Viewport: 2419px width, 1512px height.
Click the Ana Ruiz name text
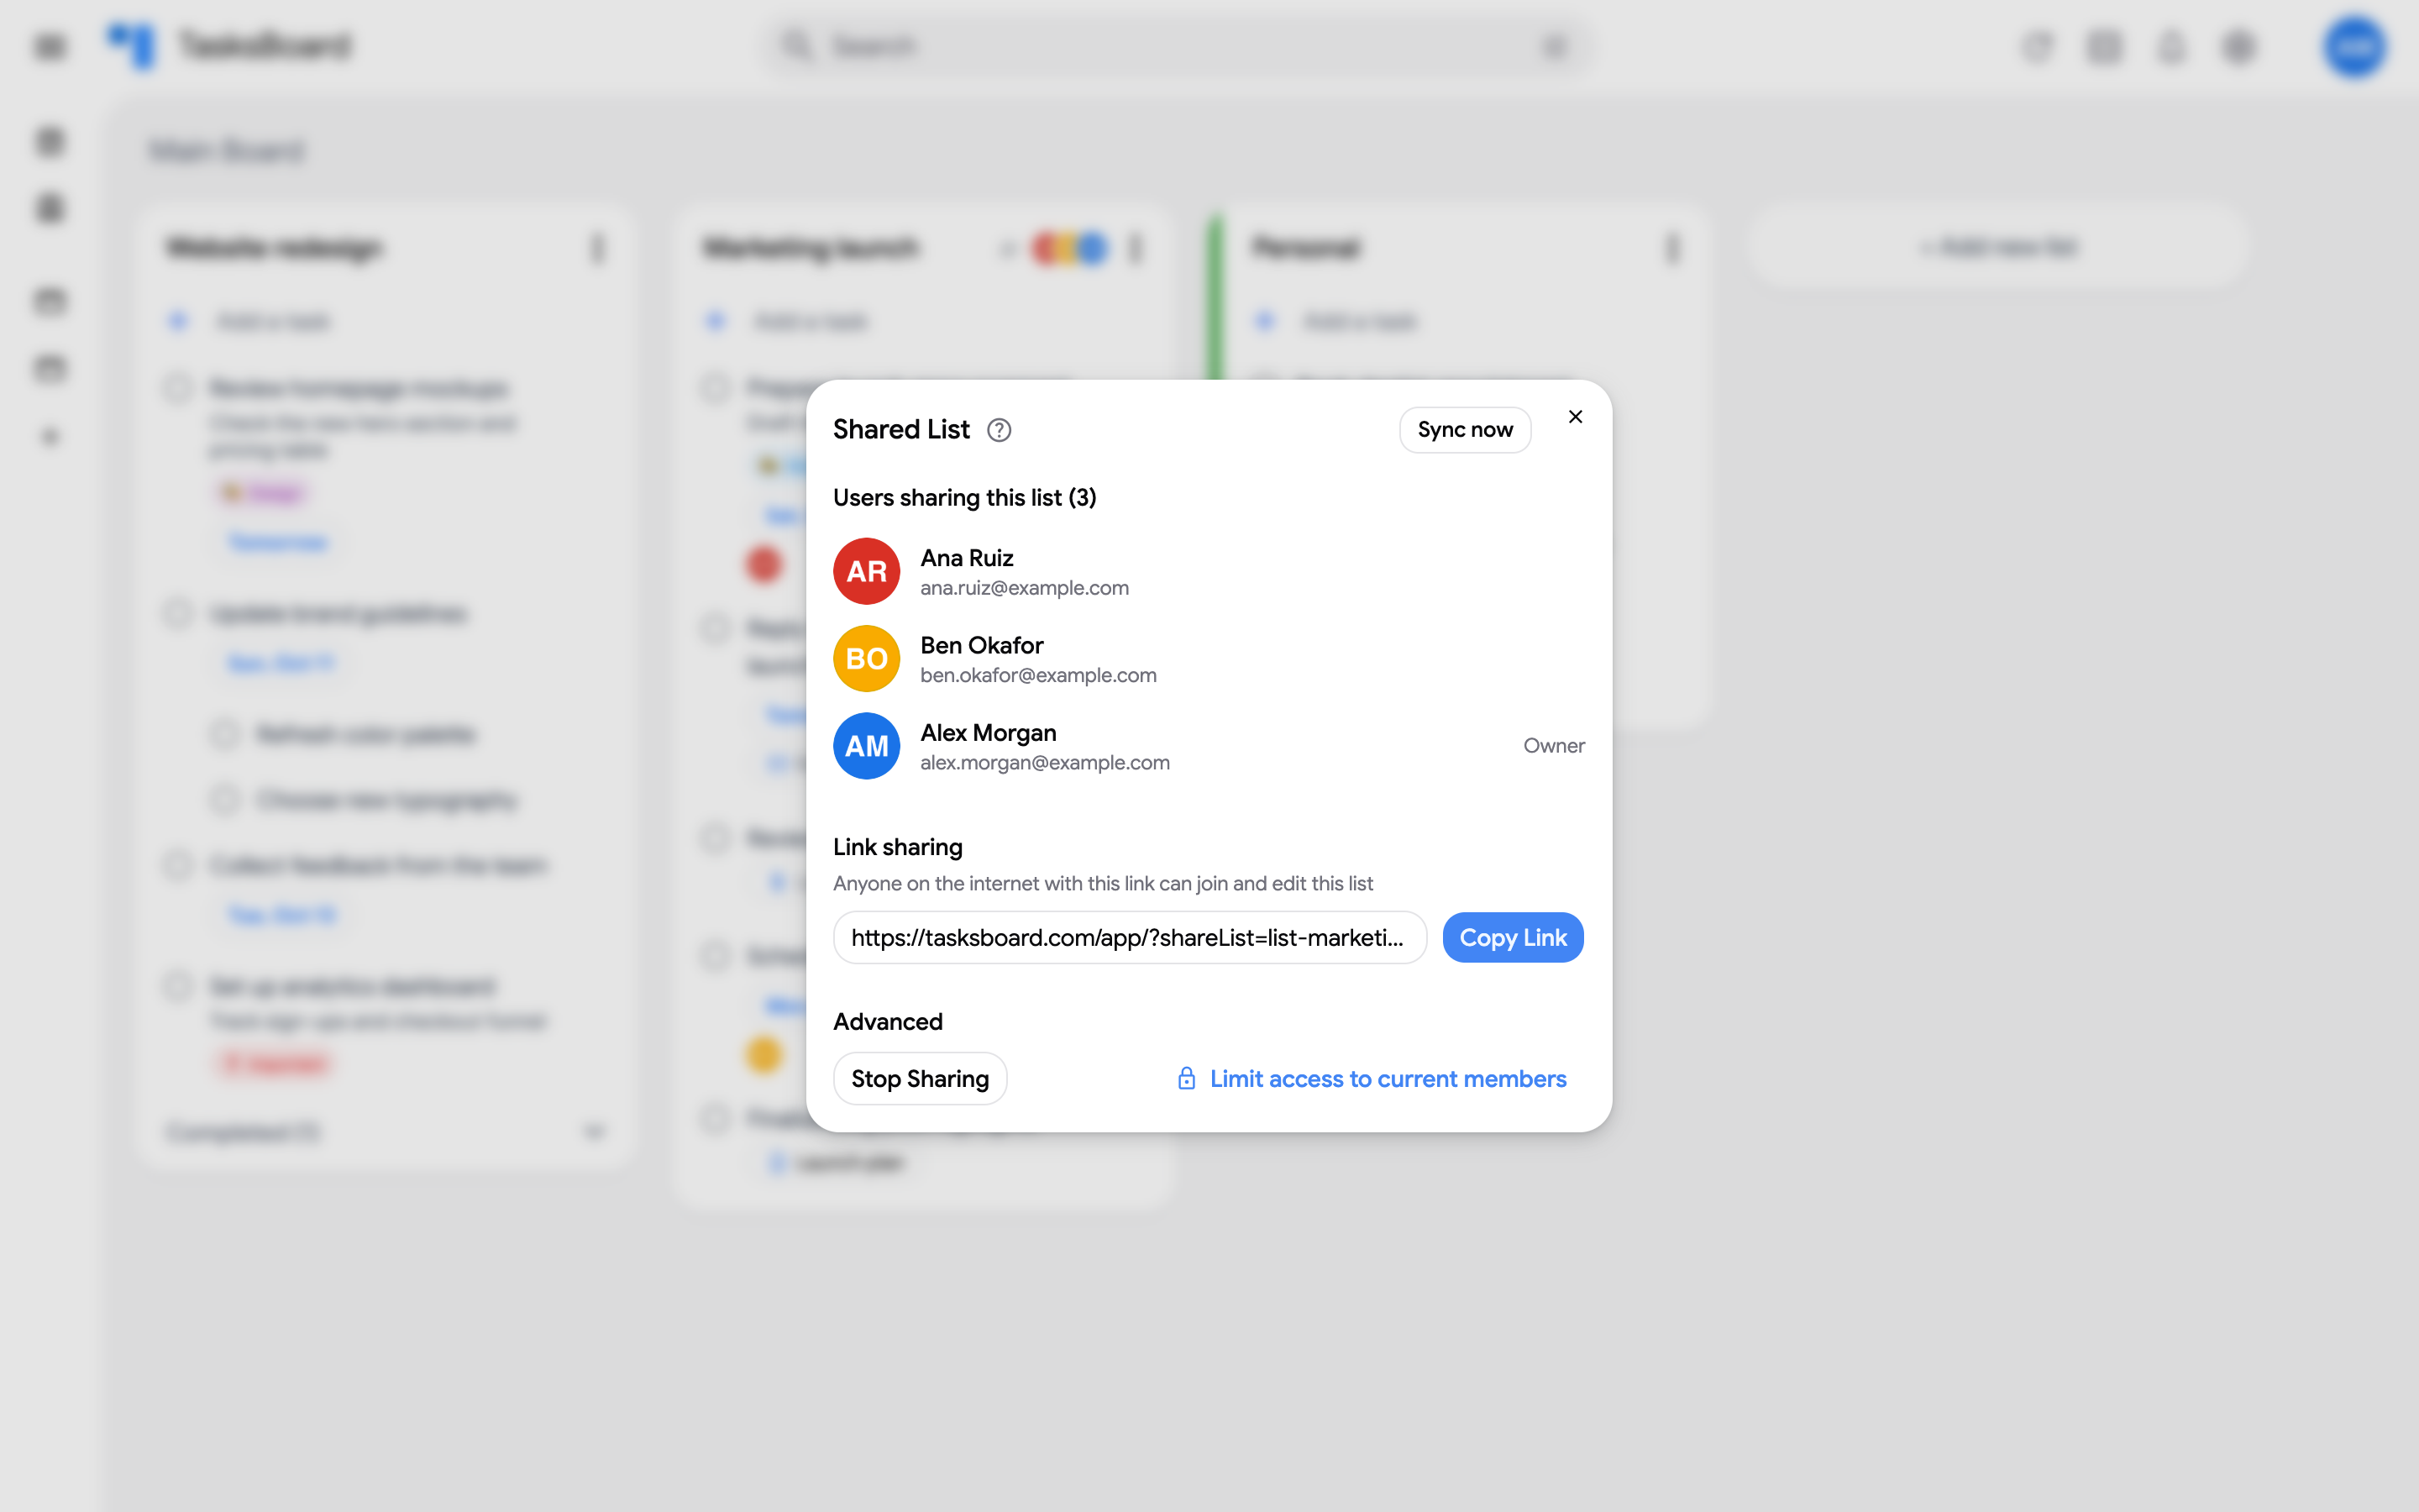point(967,558)
